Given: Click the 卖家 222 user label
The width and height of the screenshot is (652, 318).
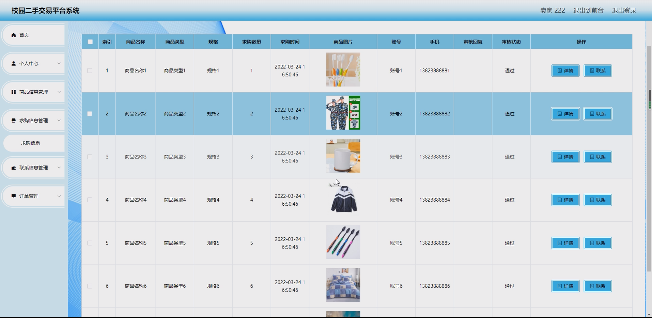Looking at the screenshot, I should click(x=553, y=11).
